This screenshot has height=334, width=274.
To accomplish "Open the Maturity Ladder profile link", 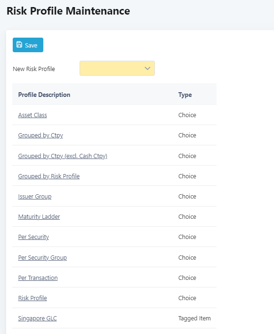I will [39, 217].
